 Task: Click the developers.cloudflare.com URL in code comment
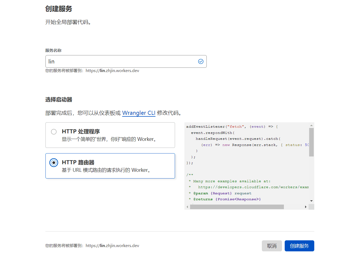click(254, 187)
